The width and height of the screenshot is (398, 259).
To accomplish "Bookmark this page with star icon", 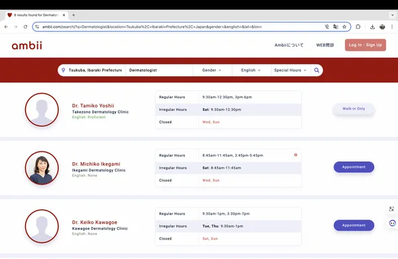I will coord(344,27).
